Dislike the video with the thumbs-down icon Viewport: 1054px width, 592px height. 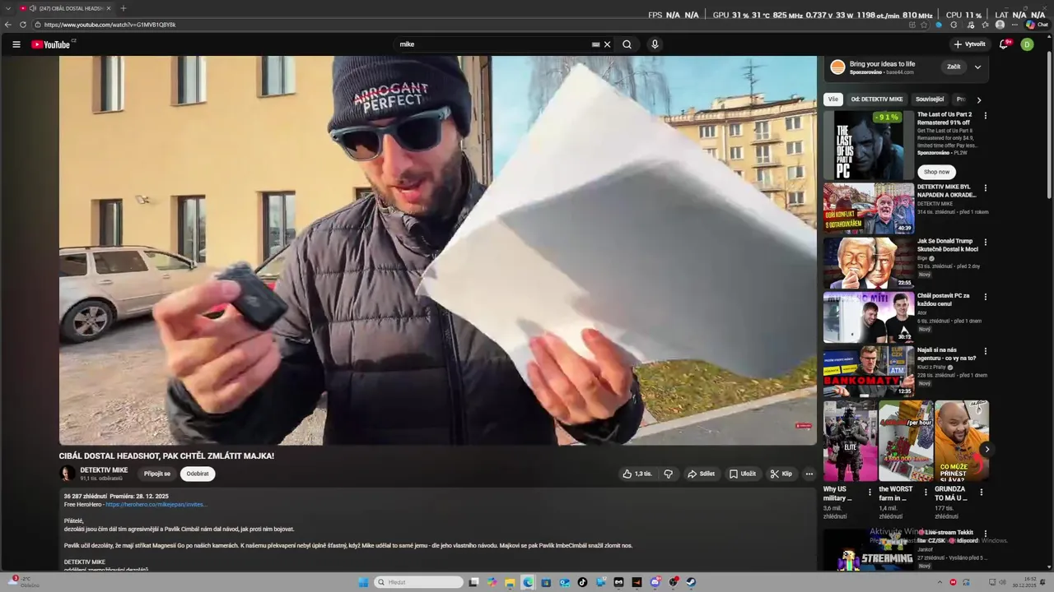[668, 474]
